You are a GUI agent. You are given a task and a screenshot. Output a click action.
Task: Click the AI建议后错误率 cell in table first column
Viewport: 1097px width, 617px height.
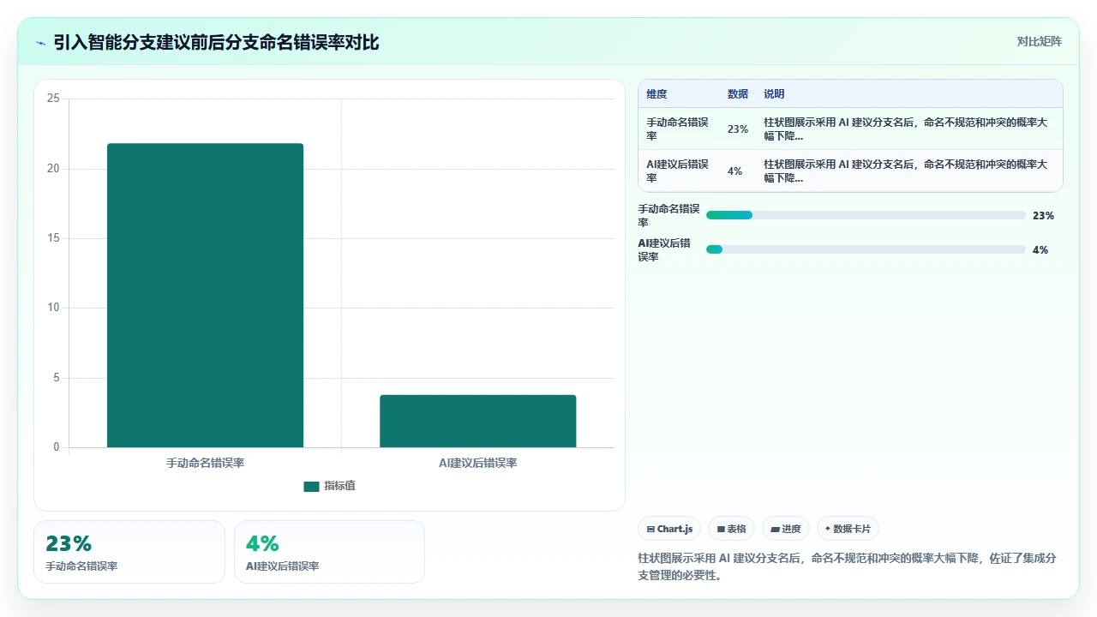678,171
